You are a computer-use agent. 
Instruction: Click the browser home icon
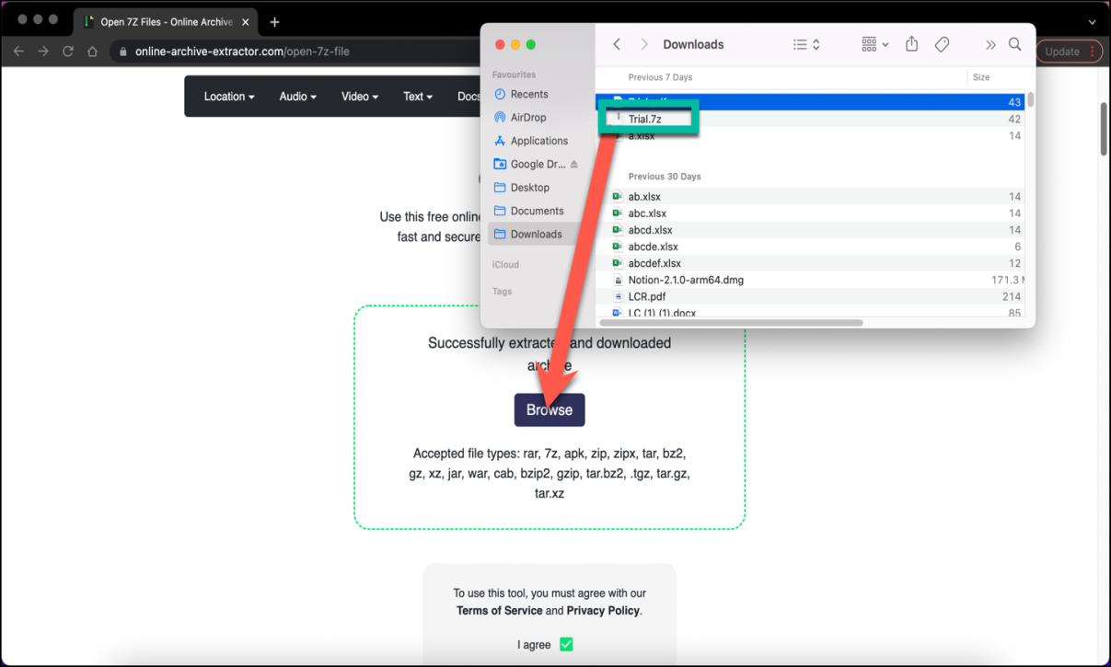[x=92, y=52]
